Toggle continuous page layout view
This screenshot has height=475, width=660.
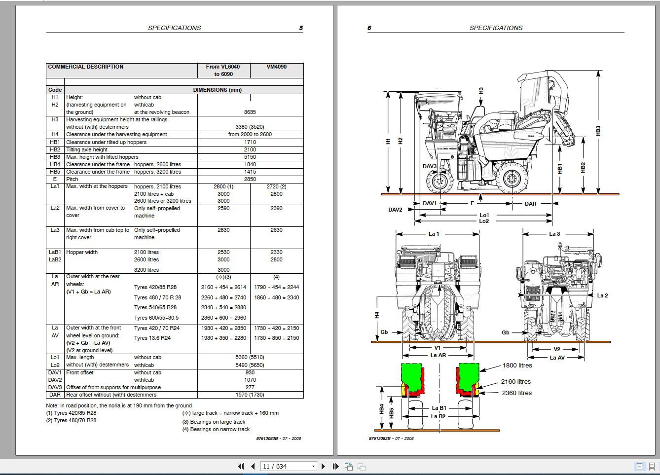pyautogui.click(x=652, y=467)
